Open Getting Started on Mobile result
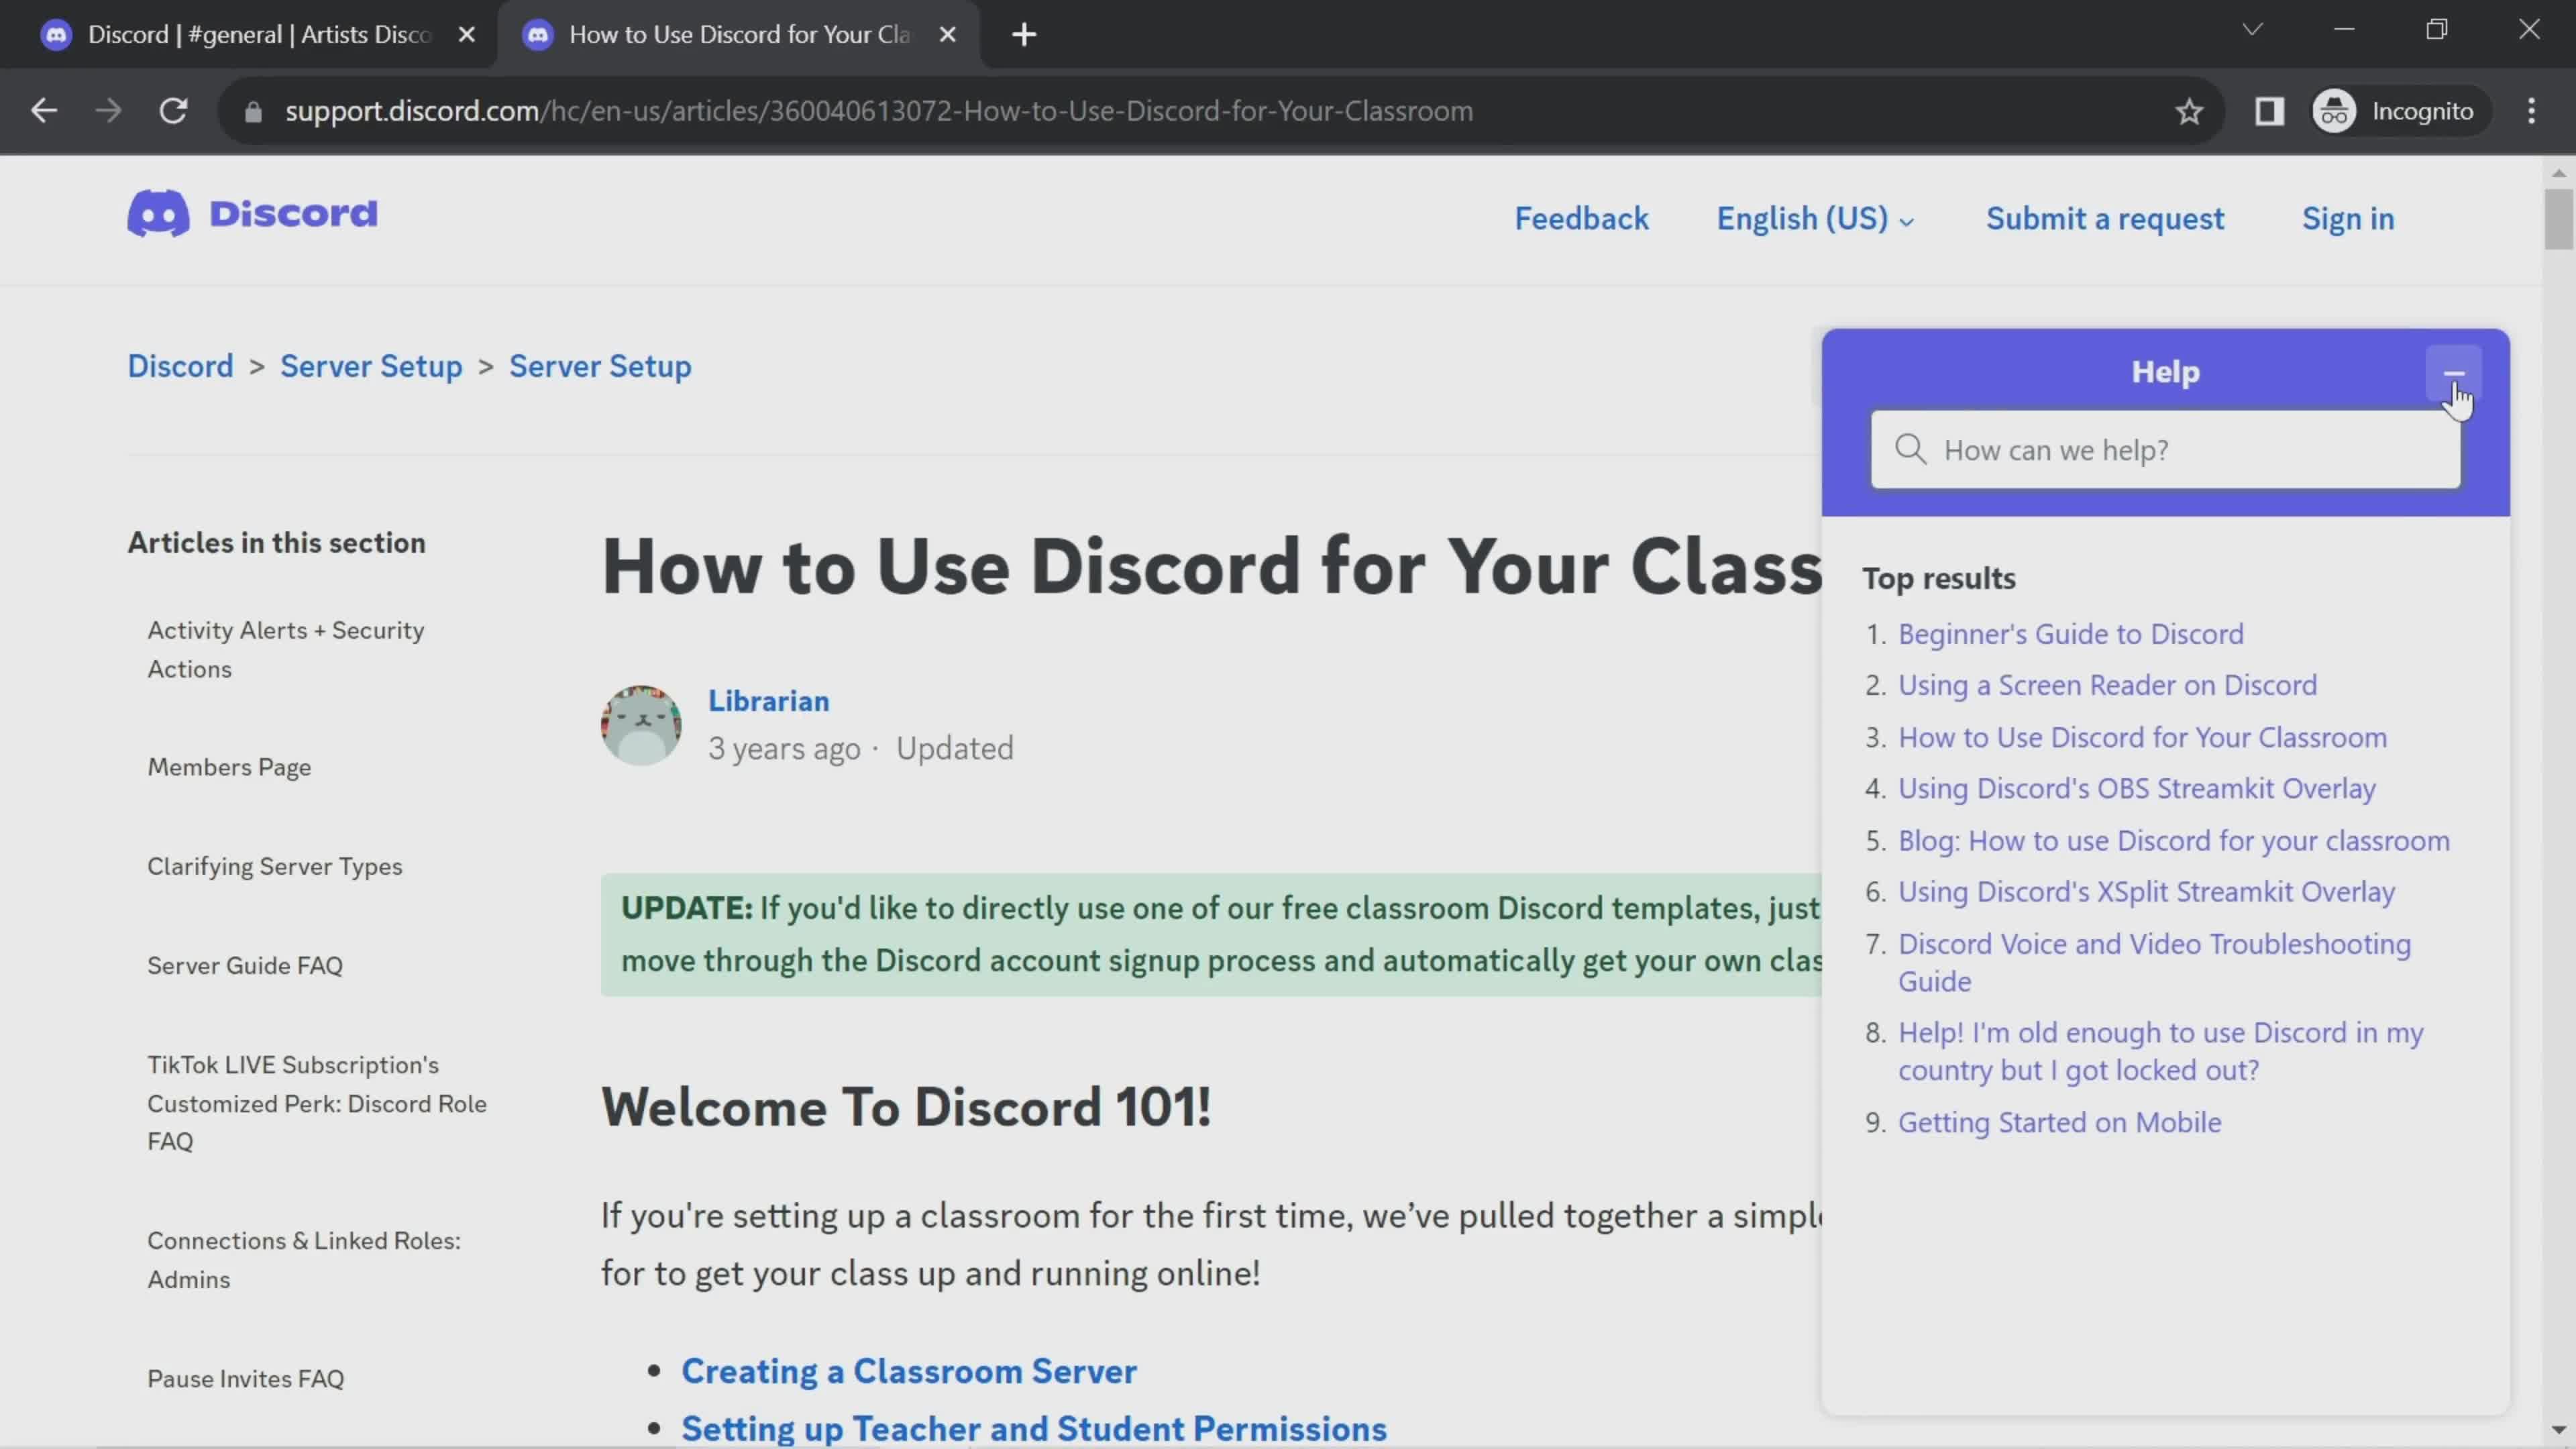 (x=2059, y=1122)
